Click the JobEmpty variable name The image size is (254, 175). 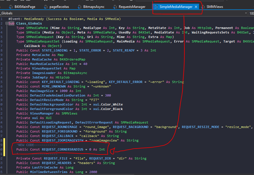tap(40, 78)
